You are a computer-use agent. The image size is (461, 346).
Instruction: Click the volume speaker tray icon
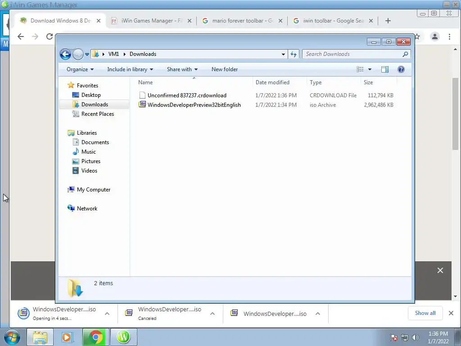click(415, 337)
